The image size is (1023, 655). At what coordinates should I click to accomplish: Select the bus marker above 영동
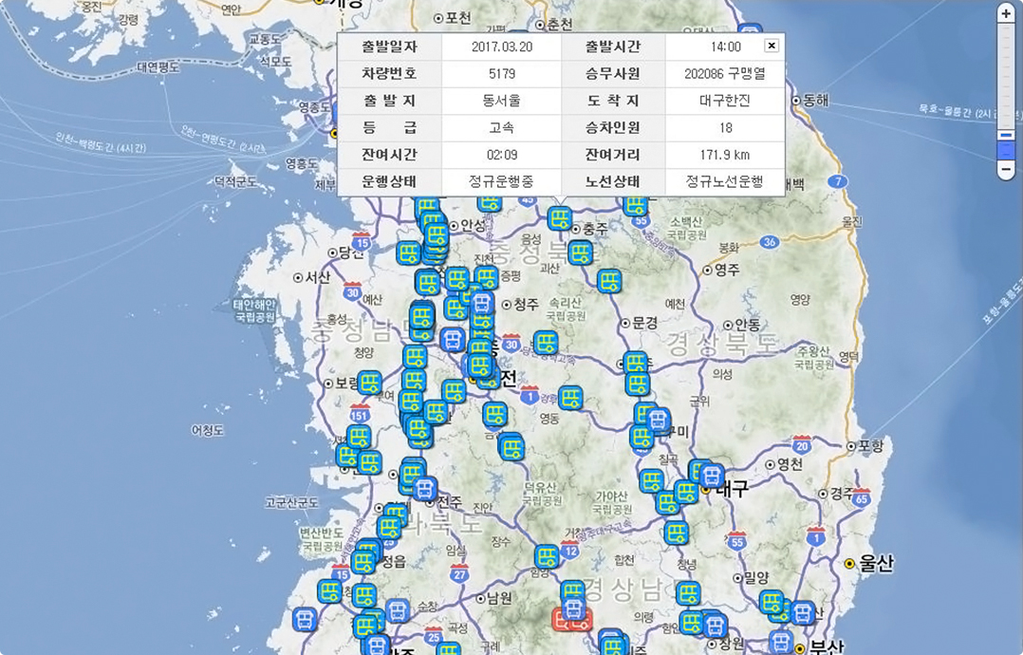coord(569,398)
